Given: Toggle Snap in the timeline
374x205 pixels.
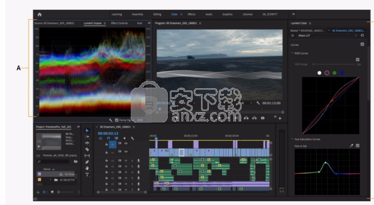Looking at the screenshot, I should (x=108, y=138).
